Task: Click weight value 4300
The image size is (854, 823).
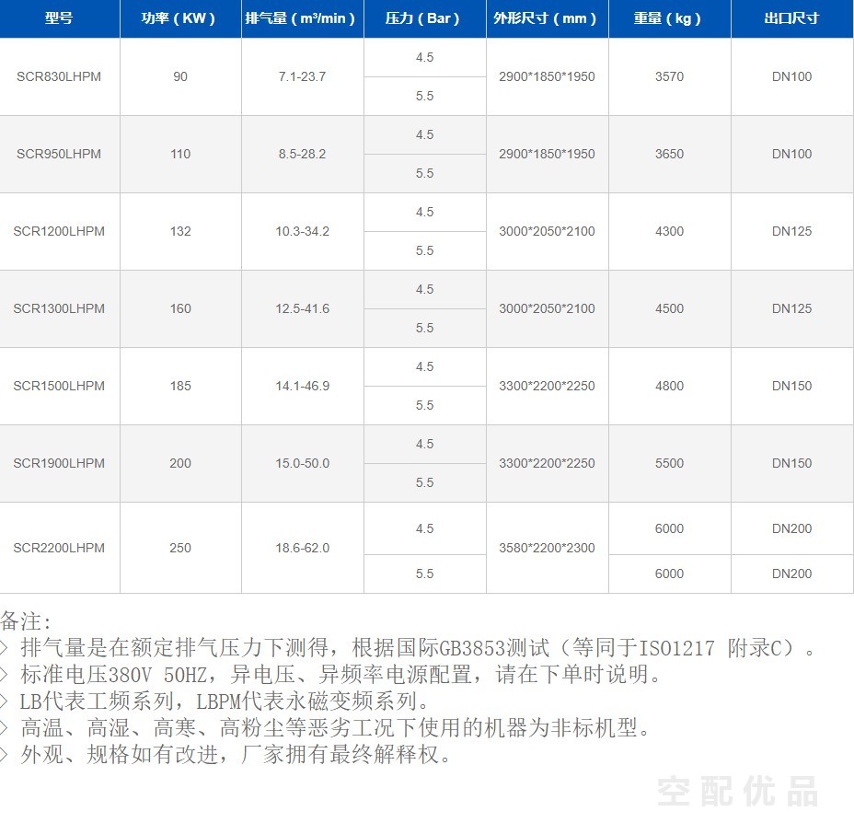Action: point(669,231)
